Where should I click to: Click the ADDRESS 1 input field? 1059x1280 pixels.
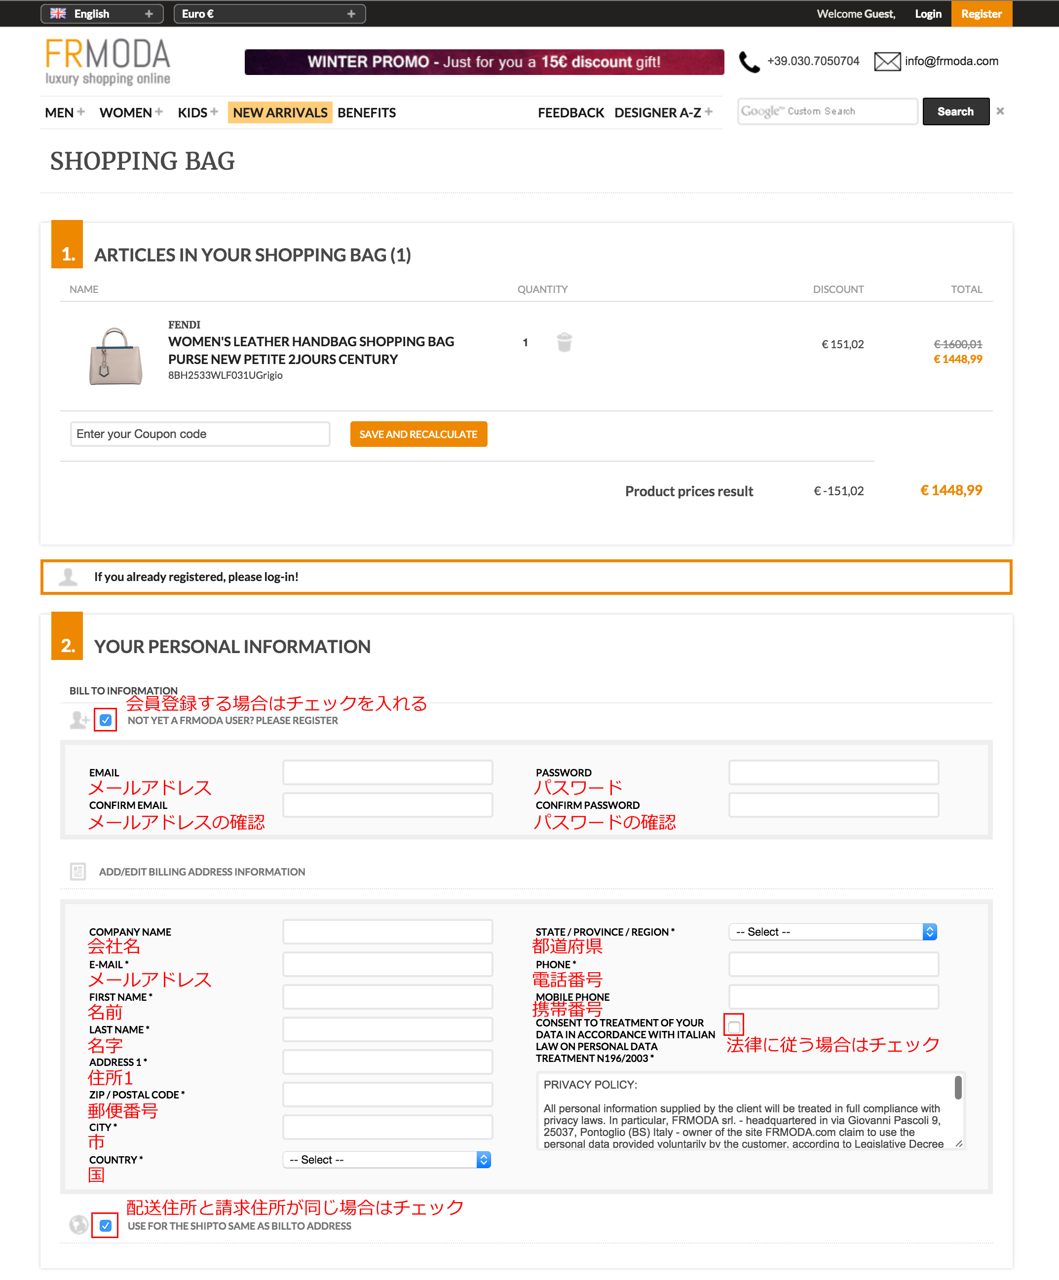click(x=388, y=1062)
